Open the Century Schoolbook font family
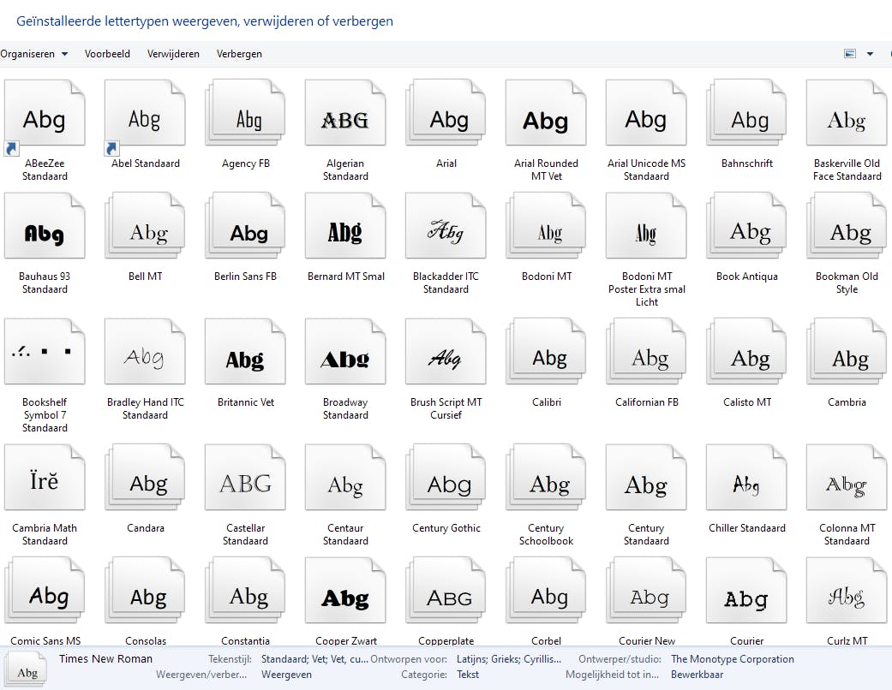Image resolution: width=892 pixels, height=690 pixels. [x=546, y=478]
